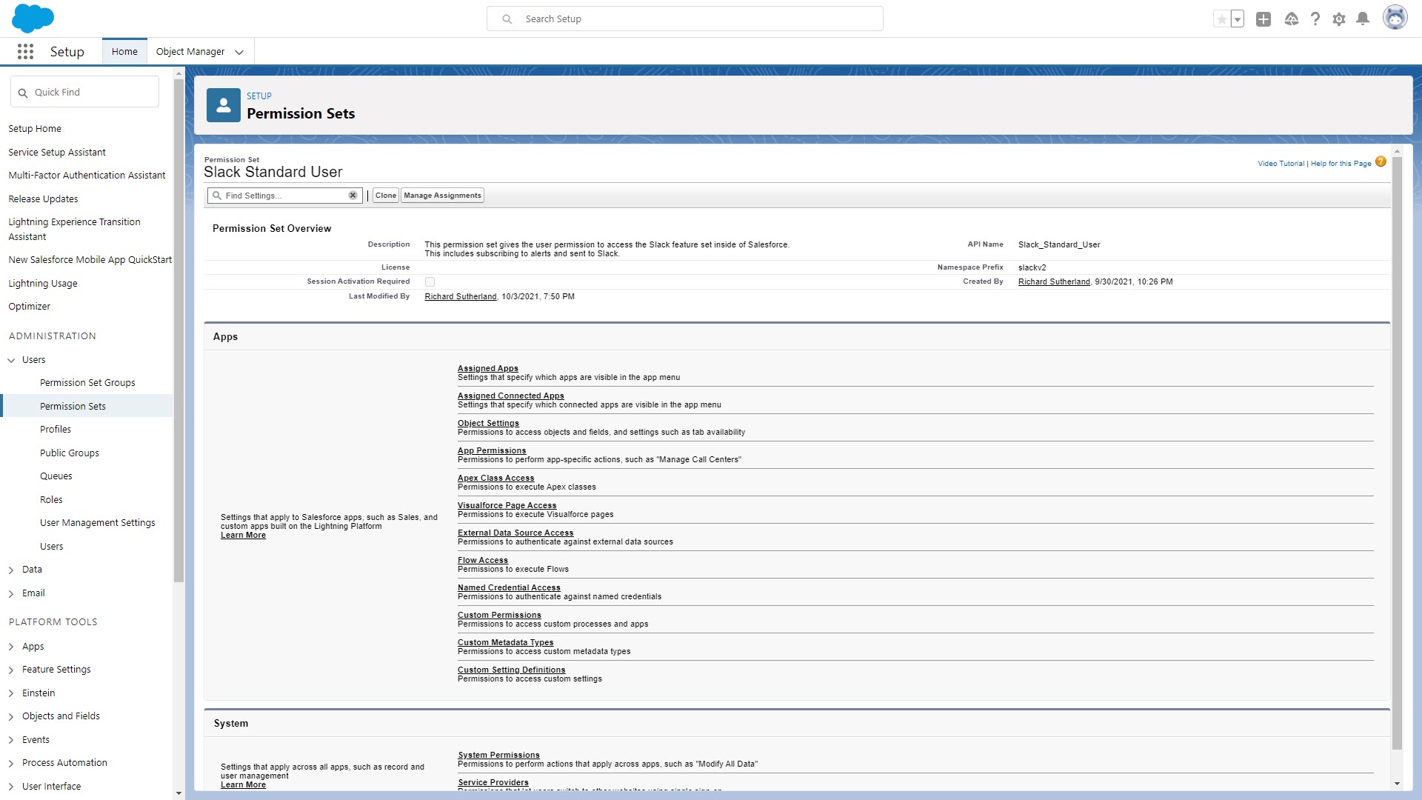Open Custom Metadata Types link
The height and width of the screenshot is (800, 1422).
click(x=505, y=642)
